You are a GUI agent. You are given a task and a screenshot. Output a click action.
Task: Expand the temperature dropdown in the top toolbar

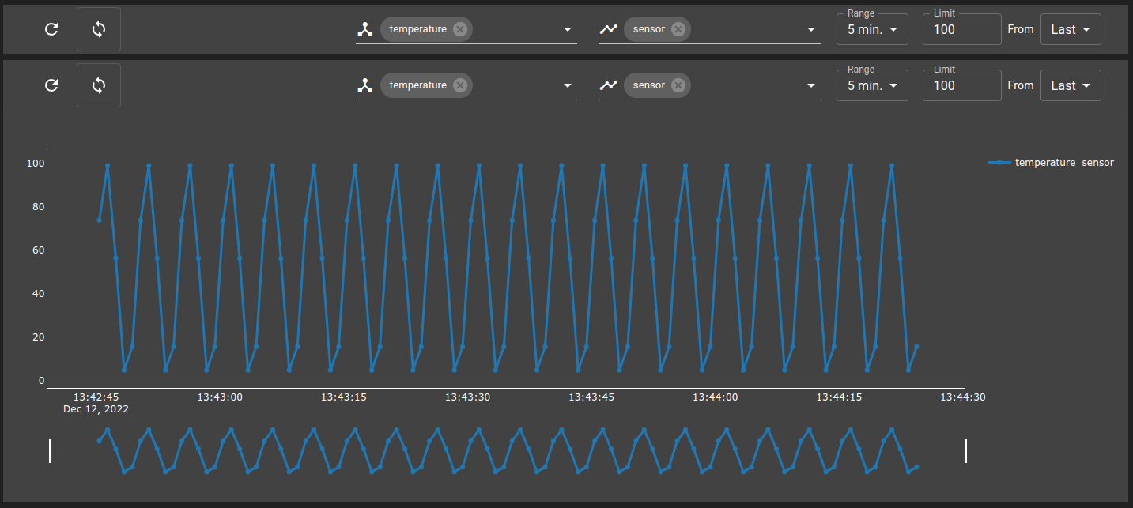click(x=567, y=29)
